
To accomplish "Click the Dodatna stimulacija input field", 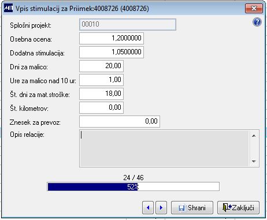I will 112,52.
